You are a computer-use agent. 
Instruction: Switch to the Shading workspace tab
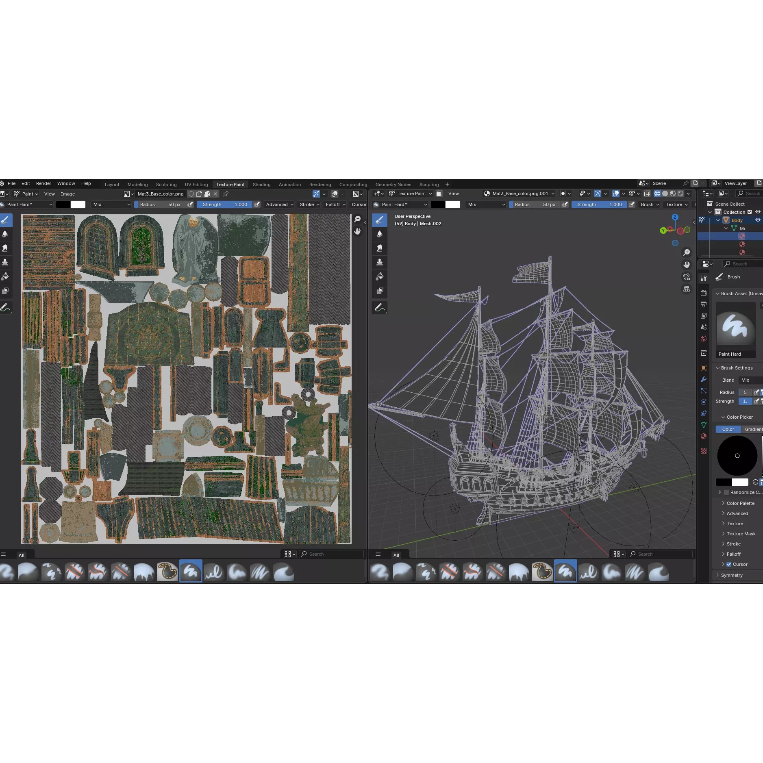pos(261,184)
